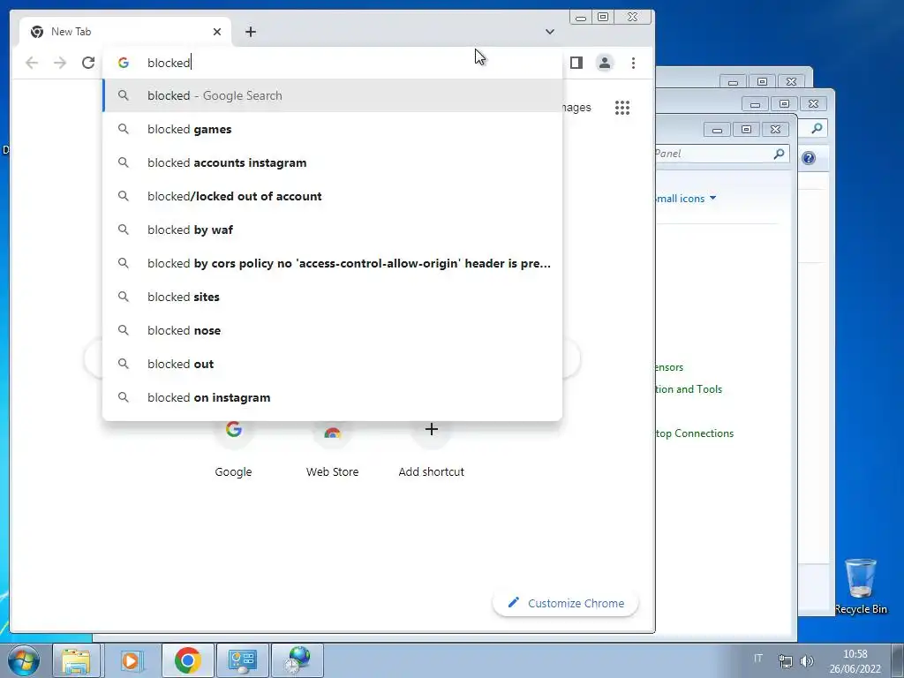Click the Control Panel search box
This screenshot has width=904, height=678.
click(722, 154)
